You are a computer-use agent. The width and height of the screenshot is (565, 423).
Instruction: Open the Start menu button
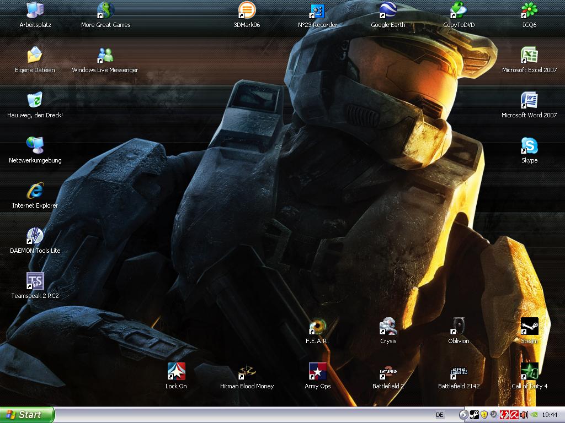point(27,415)
